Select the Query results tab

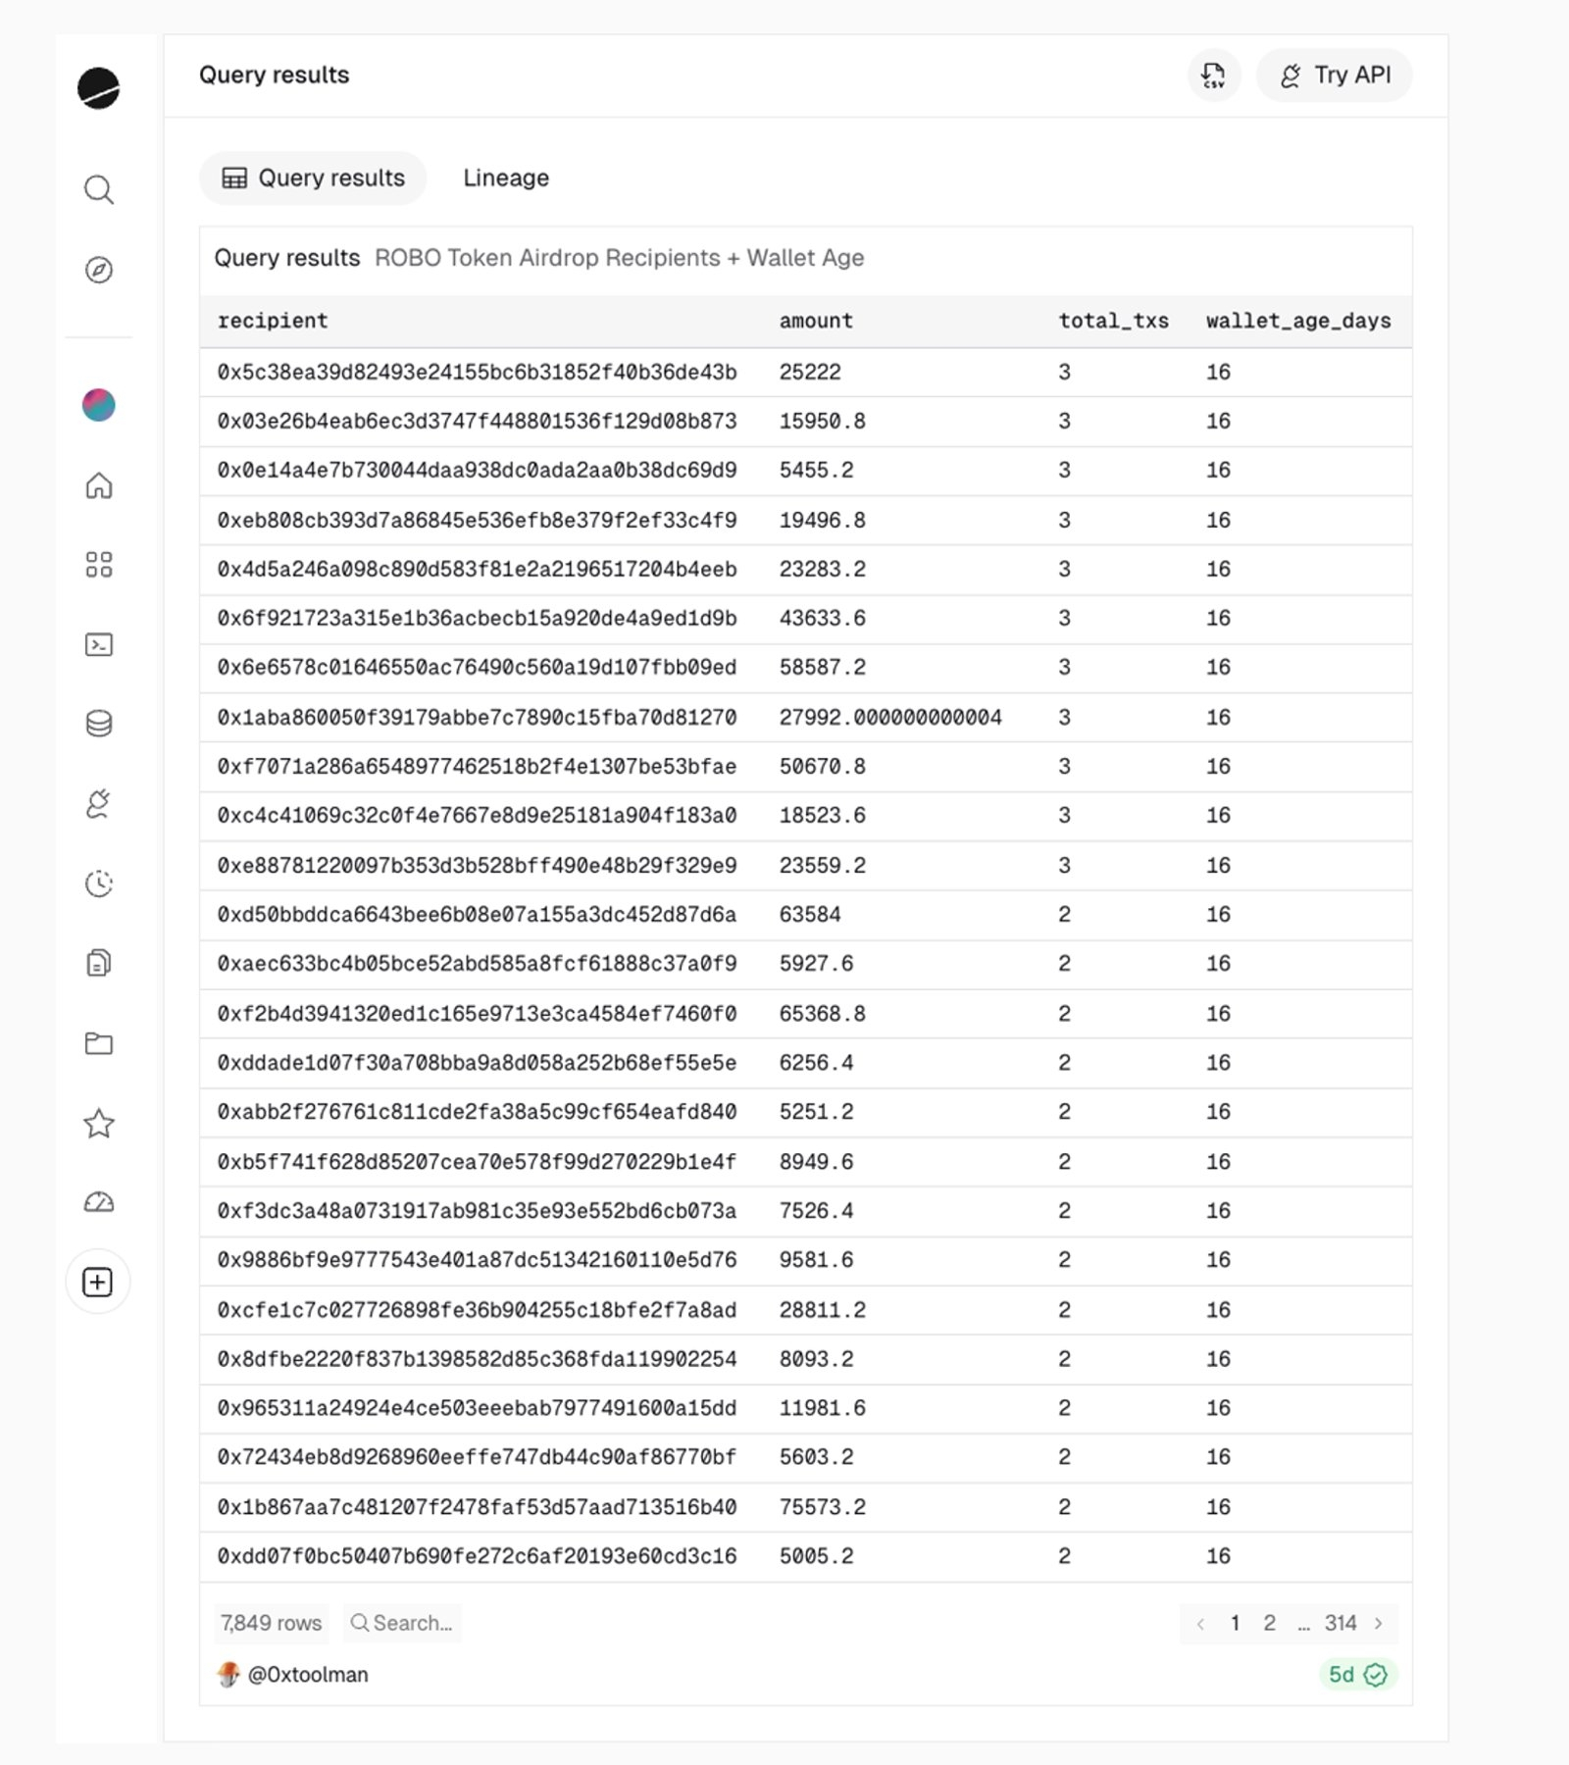(314, 178)
